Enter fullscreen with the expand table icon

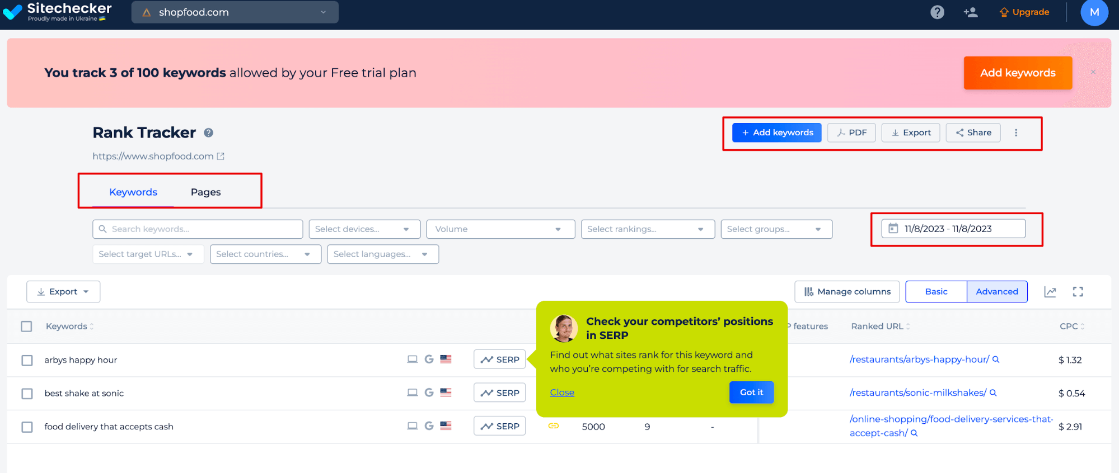click(x=1078, y=292)
